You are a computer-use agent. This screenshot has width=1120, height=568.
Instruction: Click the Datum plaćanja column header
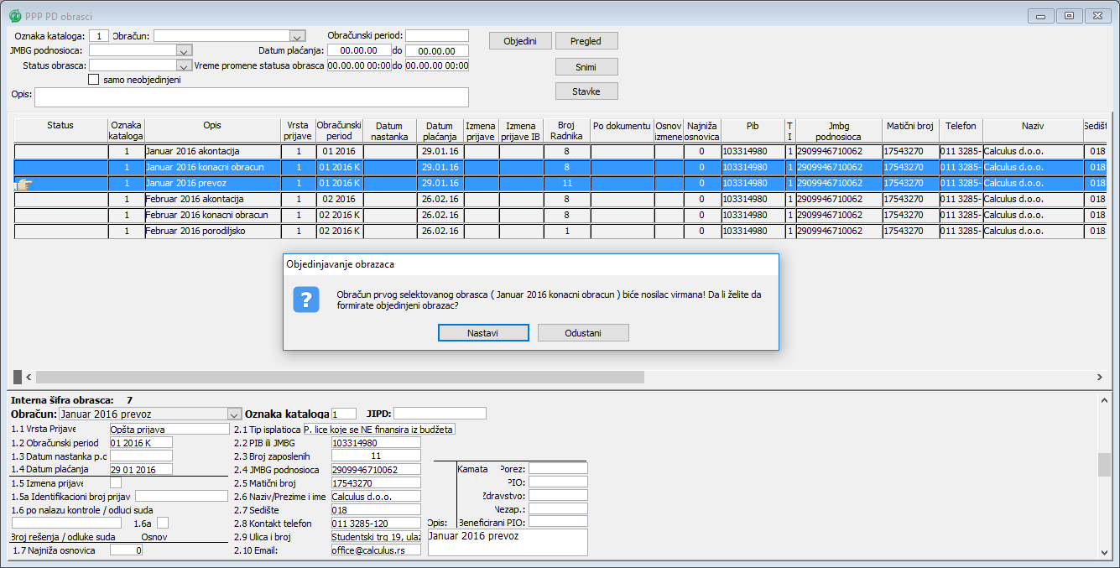pyautogui.click(x=440, y=131)
